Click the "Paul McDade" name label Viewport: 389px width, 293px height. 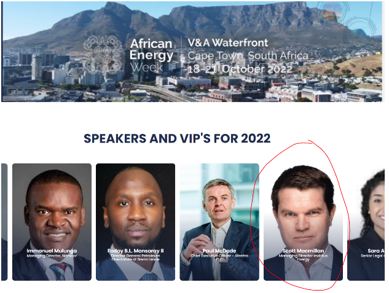[x=219, y=251]
